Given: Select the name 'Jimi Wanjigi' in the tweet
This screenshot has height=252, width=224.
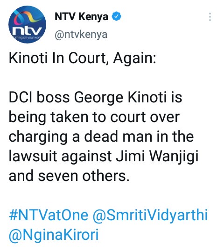Looking at the screenshot, I should (157, 157).
